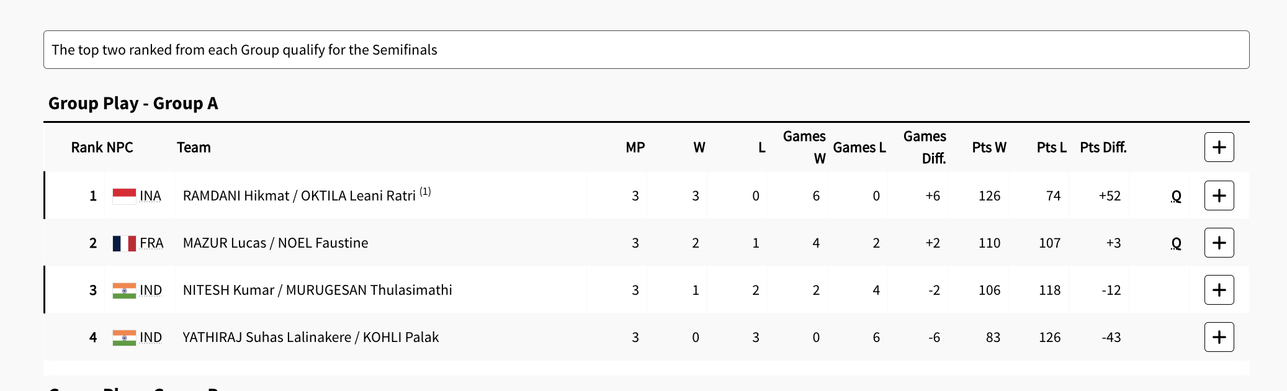Click Q qualified marker for Indonesia team
This screenshot has height=391, width=1287.
pos(1176,196)
